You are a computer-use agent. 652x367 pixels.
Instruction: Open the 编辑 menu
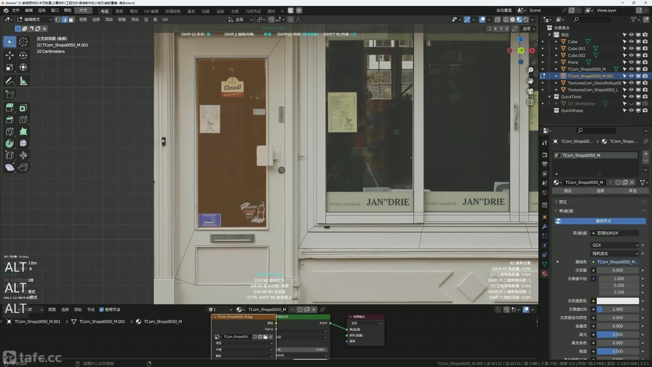coord(29,10)
